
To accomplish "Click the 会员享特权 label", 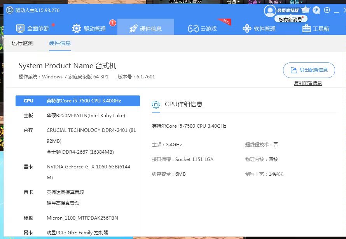I will point(288,10).
